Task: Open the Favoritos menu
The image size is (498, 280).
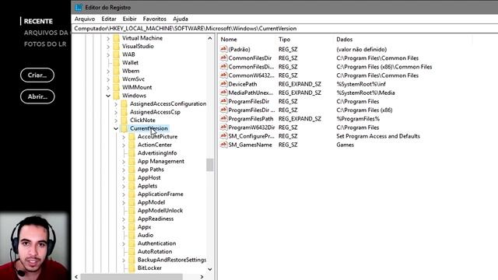Action: coord(154,19)
